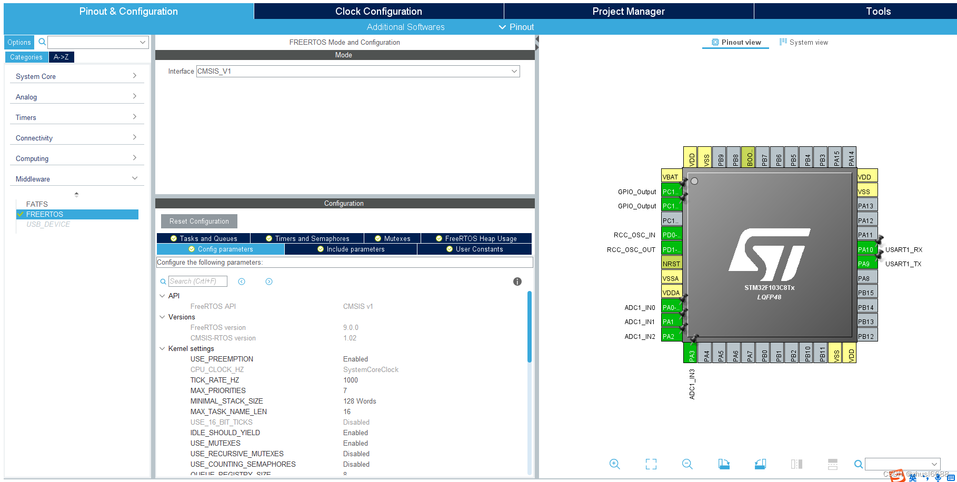Image resolution: width=957 pixels, height=482 pixels.
Task: Expand the System Core category
Action: tap(135, 76)
